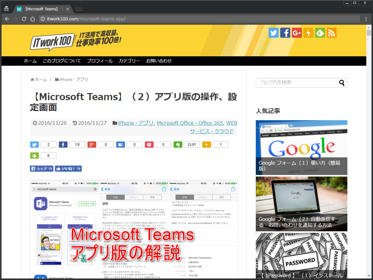The image size is (373, 280).
Task: Open iPhone・アプリ category link in post meta
Action: [136, 123]
